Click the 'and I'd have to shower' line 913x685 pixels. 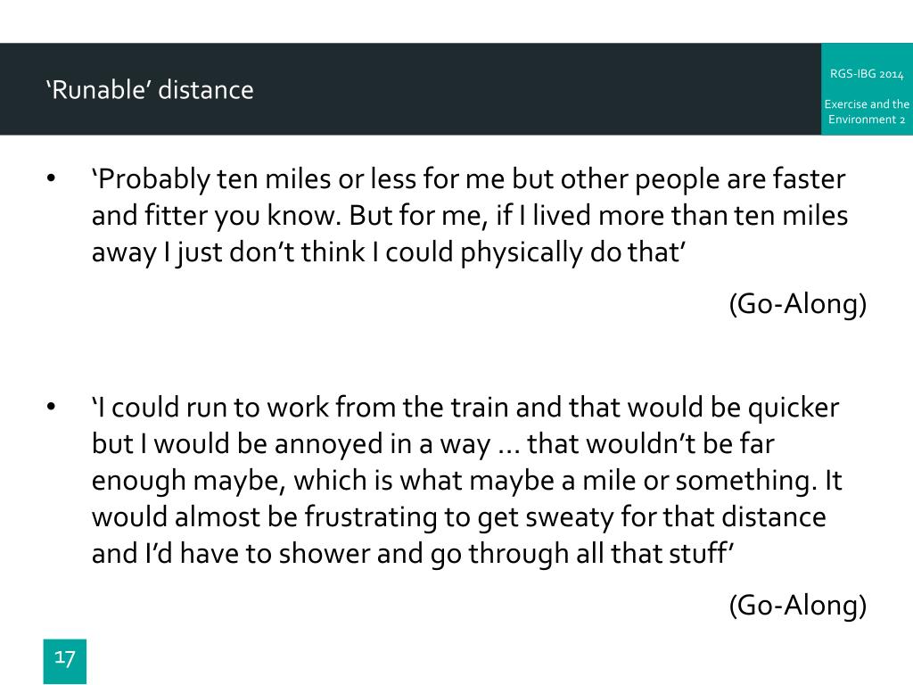[x=413, y=554]
